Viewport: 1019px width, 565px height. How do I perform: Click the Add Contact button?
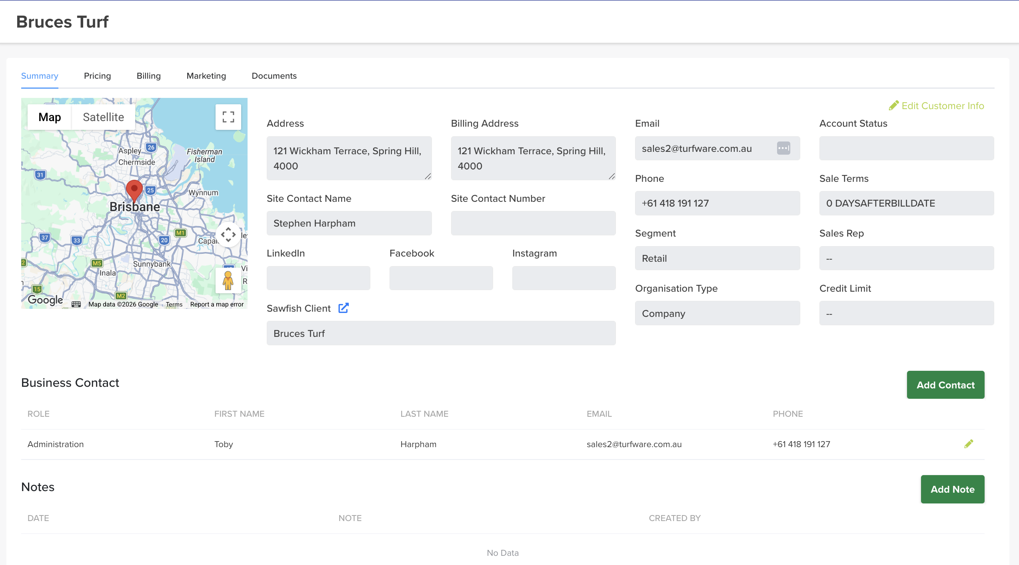click(x=945, y=385)
